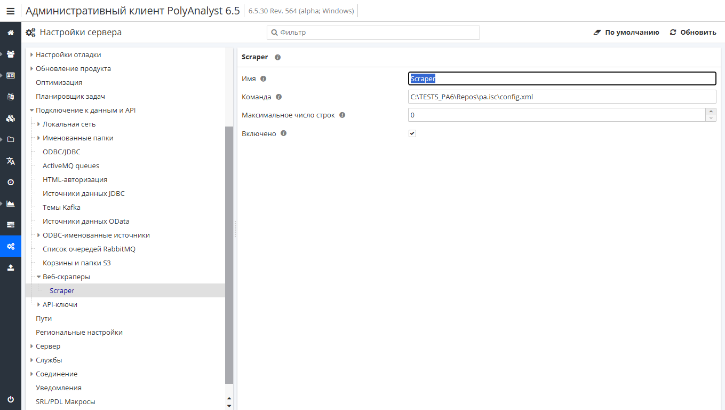
Task: Open the documents sidebar icon below ID card
Action: (11, 97)
